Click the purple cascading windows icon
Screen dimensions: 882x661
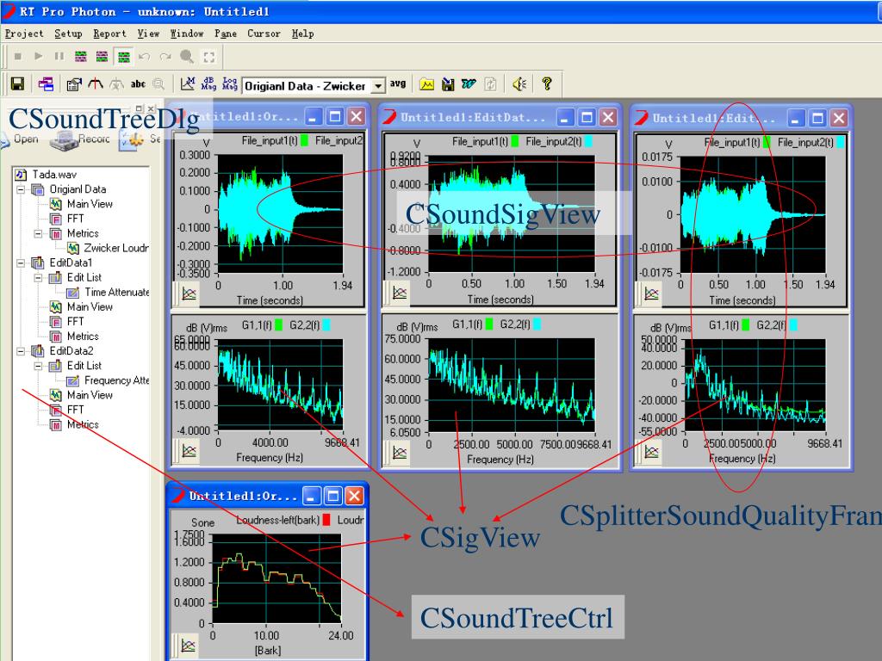[x=46, y=84]
